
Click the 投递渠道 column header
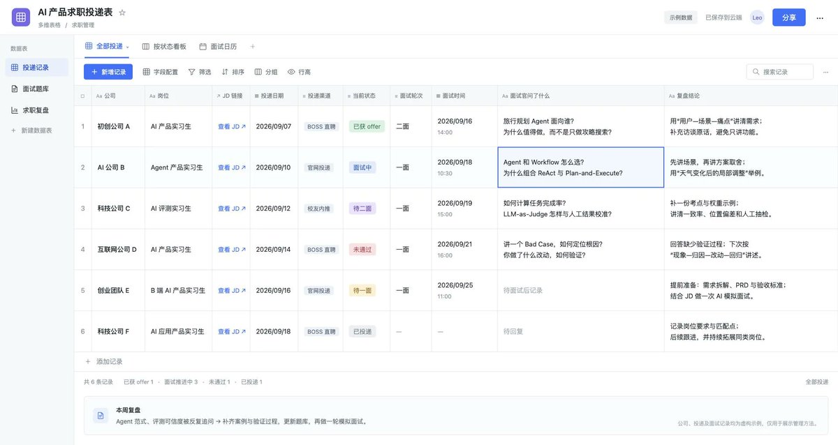click(x=321, y=96)
